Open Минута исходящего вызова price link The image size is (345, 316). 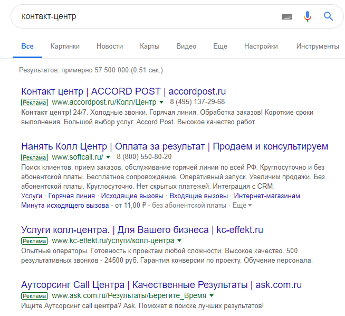[x=65, y=205]
